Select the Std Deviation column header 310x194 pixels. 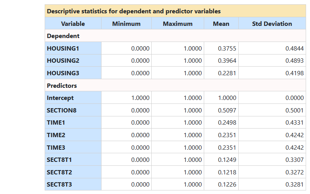click(x=272, y=24)
